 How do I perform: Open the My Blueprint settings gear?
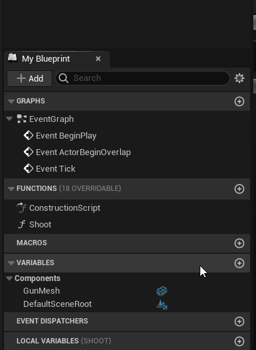tap(239, 78)
